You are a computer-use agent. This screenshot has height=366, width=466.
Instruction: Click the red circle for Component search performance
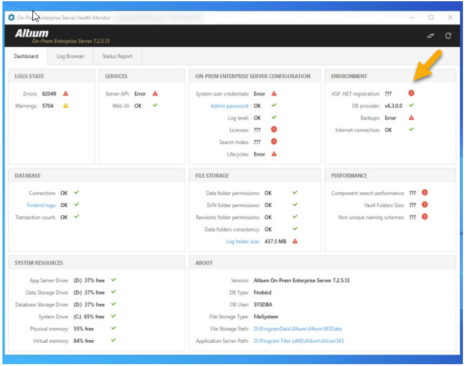(x=425, y=192)
